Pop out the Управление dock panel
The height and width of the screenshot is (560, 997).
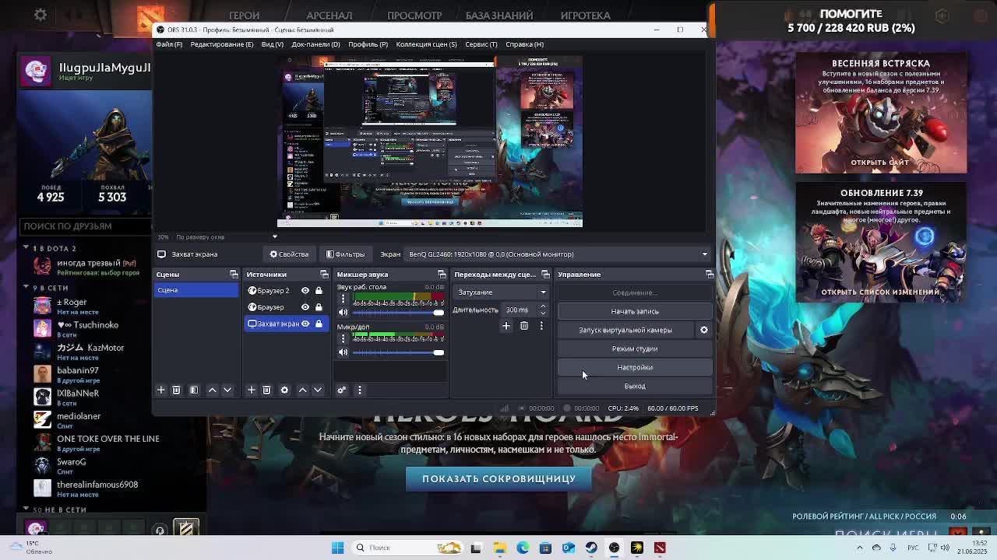click(709, 275)
